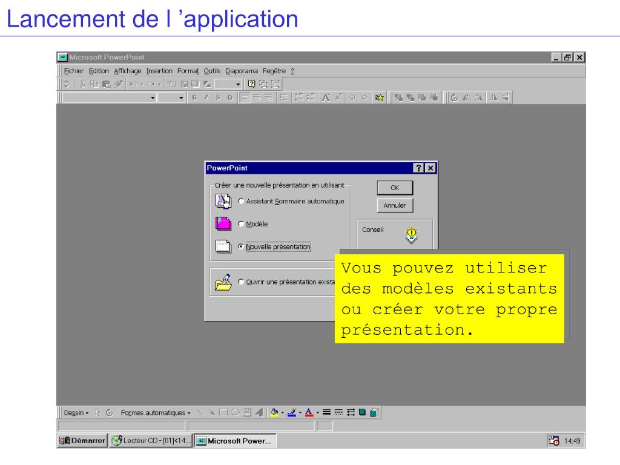The image size is (620, 465).
Task: Click the align left icon
Action: coord(245,97)
